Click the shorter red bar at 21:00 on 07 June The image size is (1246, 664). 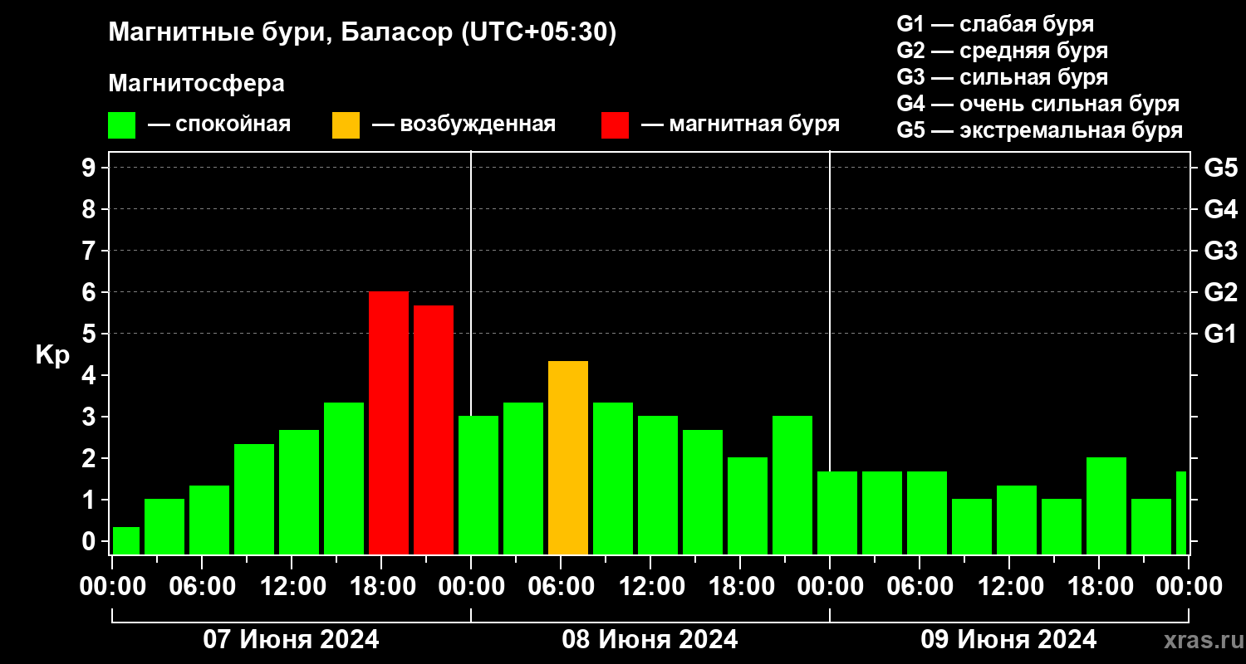[434, 430]
